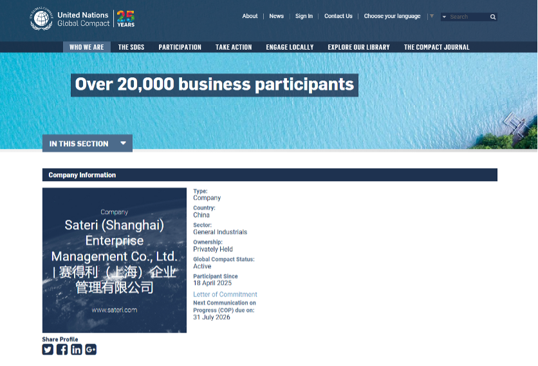The width and height of the screenshot is (538, 366).
Task: Click Choose your language
Action: (x=392, y=16)
